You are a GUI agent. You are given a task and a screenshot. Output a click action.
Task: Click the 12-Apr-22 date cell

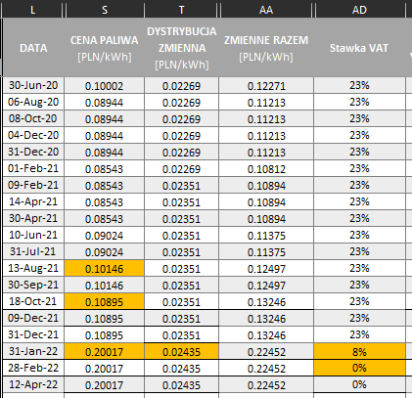coord(33,384)
